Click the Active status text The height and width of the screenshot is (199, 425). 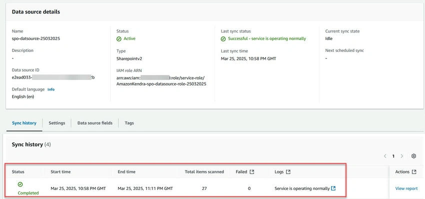point(129,38)
